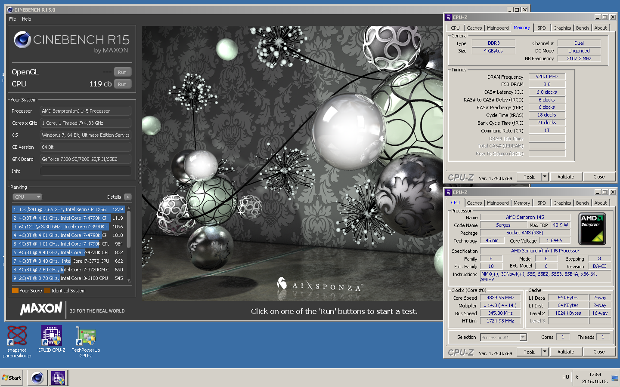620x387 pixels.
Task: Click the orange Your Score swatch
Action: 15,291
